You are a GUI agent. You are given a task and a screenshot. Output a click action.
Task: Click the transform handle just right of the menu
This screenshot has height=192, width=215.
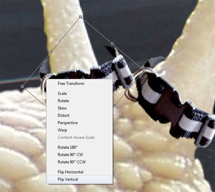pos(115,105)
